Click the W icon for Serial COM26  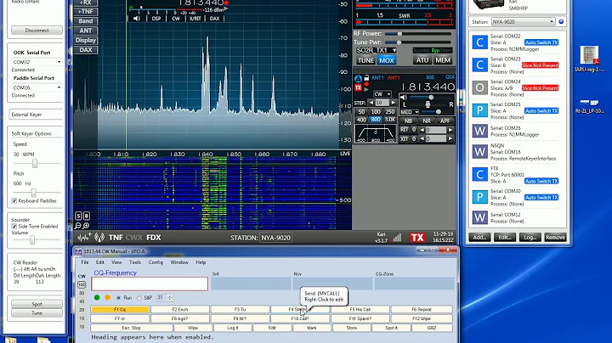(479, 131)
